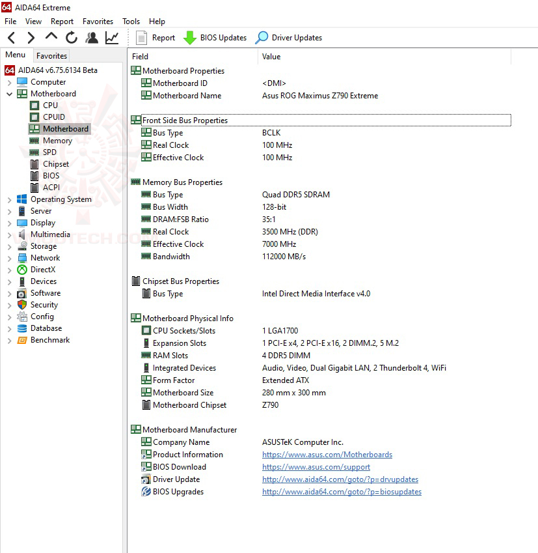Select the Motherboard Name row
The image size is (538, 553).
(321, 96)
